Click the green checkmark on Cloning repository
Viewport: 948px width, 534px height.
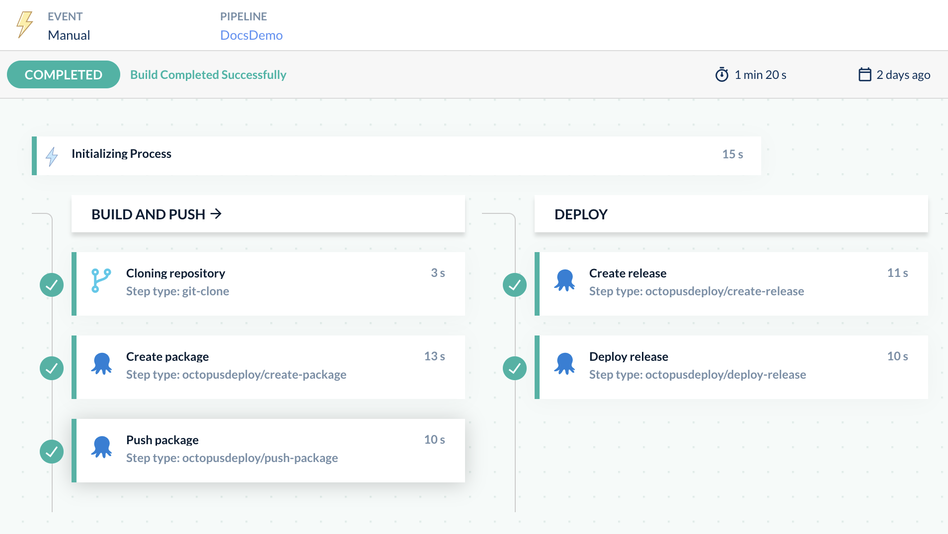point(51,284)
